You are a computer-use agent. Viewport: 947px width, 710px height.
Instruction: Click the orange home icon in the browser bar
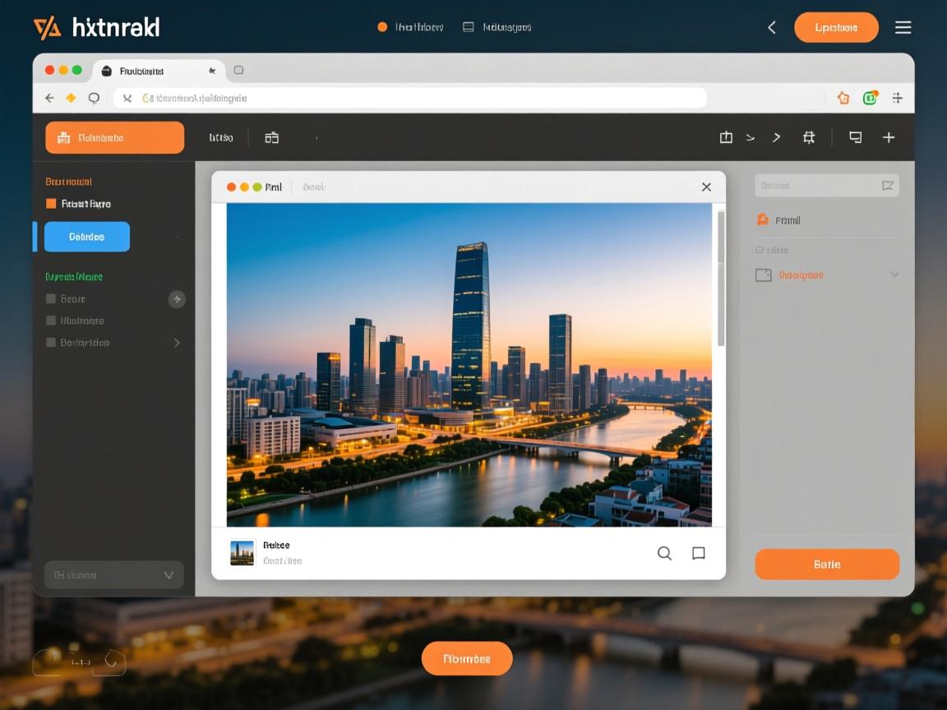pyautogui.click(x=843, y=98)
